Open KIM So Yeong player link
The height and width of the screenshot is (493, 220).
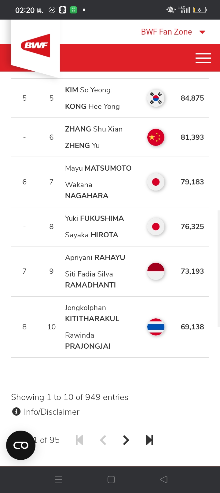point(88,90)
